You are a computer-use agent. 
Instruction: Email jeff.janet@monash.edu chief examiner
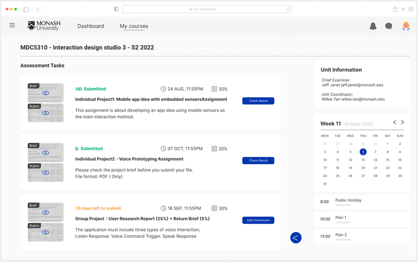pos(362,85)
